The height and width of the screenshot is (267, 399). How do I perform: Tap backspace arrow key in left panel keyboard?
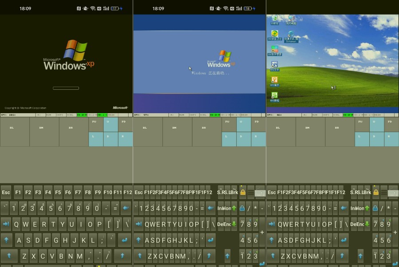(126, 208)
